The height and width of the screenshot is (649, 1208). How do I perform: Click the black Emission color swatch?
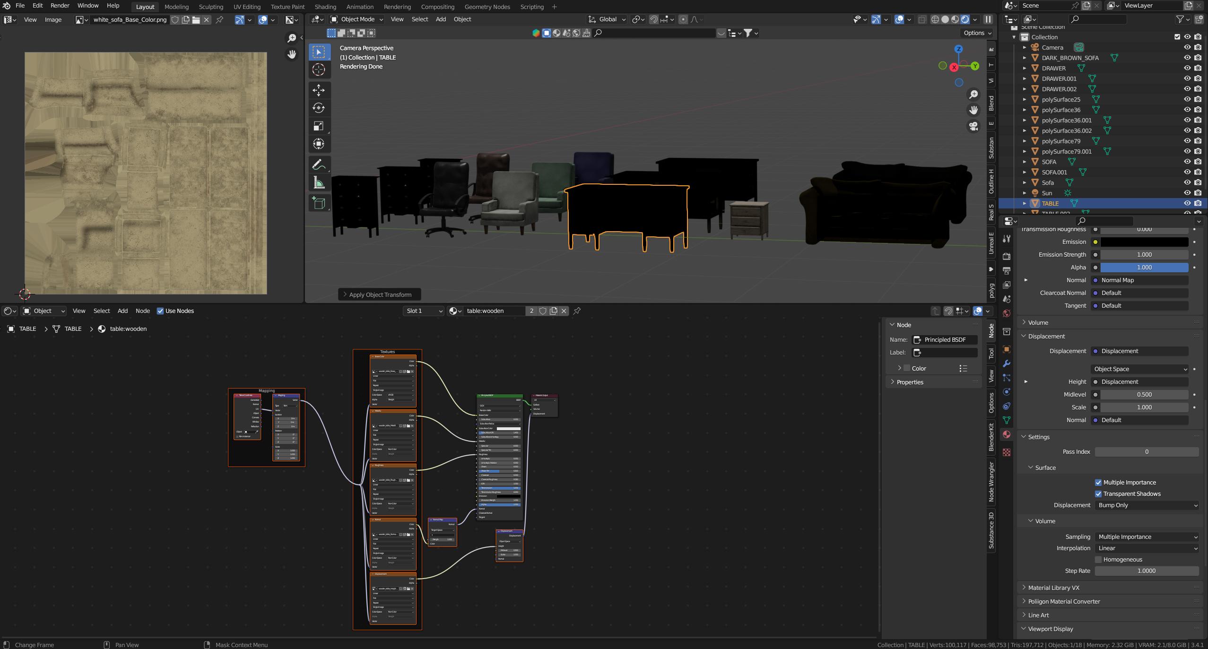coord(1144,242)
